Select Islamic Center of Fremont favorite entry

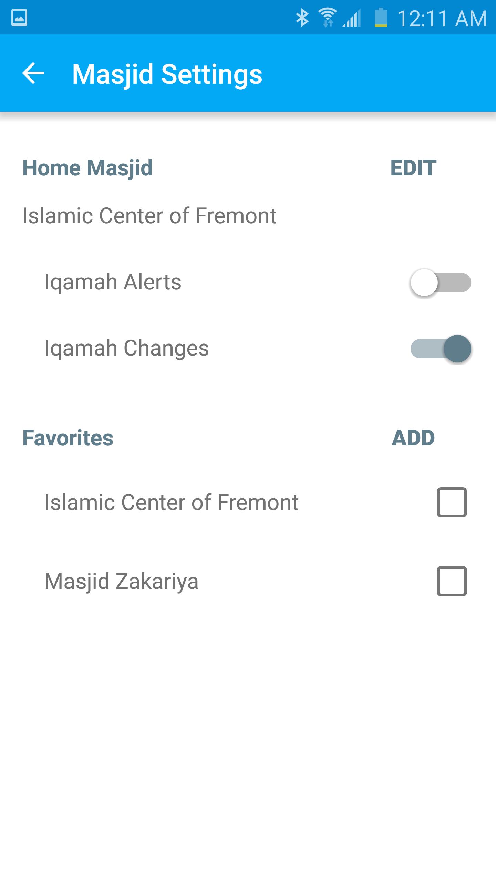172,502
